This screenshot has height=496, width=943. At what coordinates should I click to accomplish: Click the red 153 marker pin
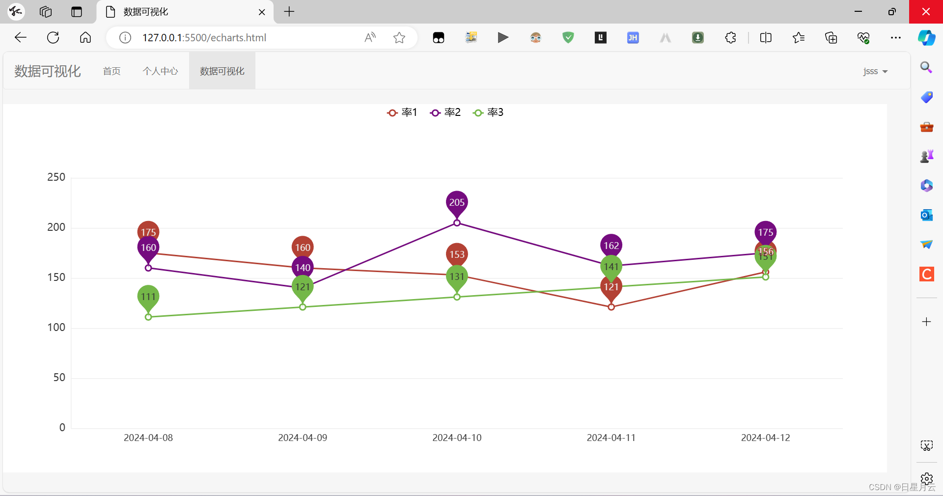click(x=457, y=253)
